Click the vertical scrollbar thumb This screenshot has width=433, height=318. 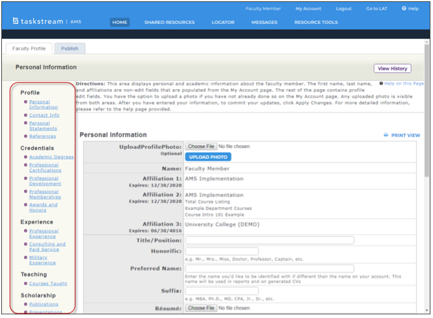click(427, 111)
